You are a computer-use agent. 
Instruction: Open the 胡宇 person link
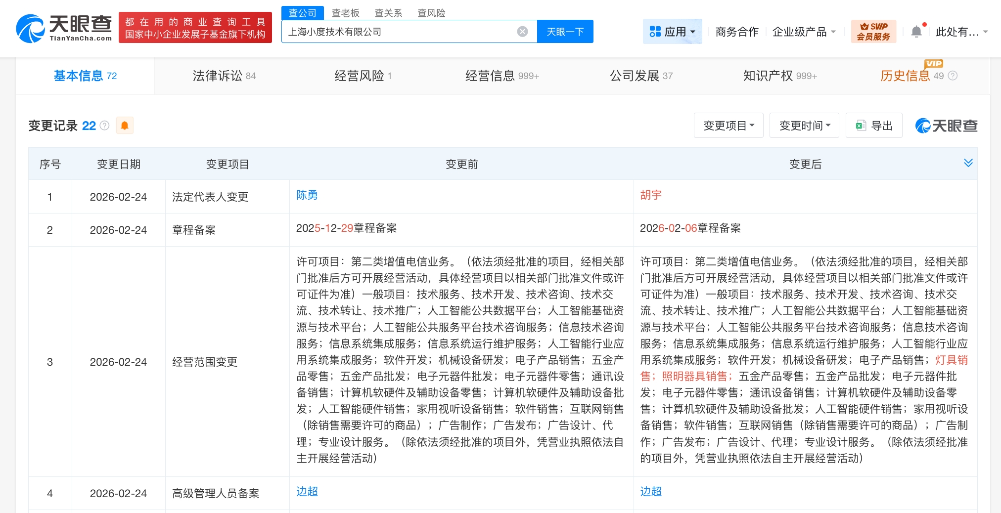tap(650, 195)
